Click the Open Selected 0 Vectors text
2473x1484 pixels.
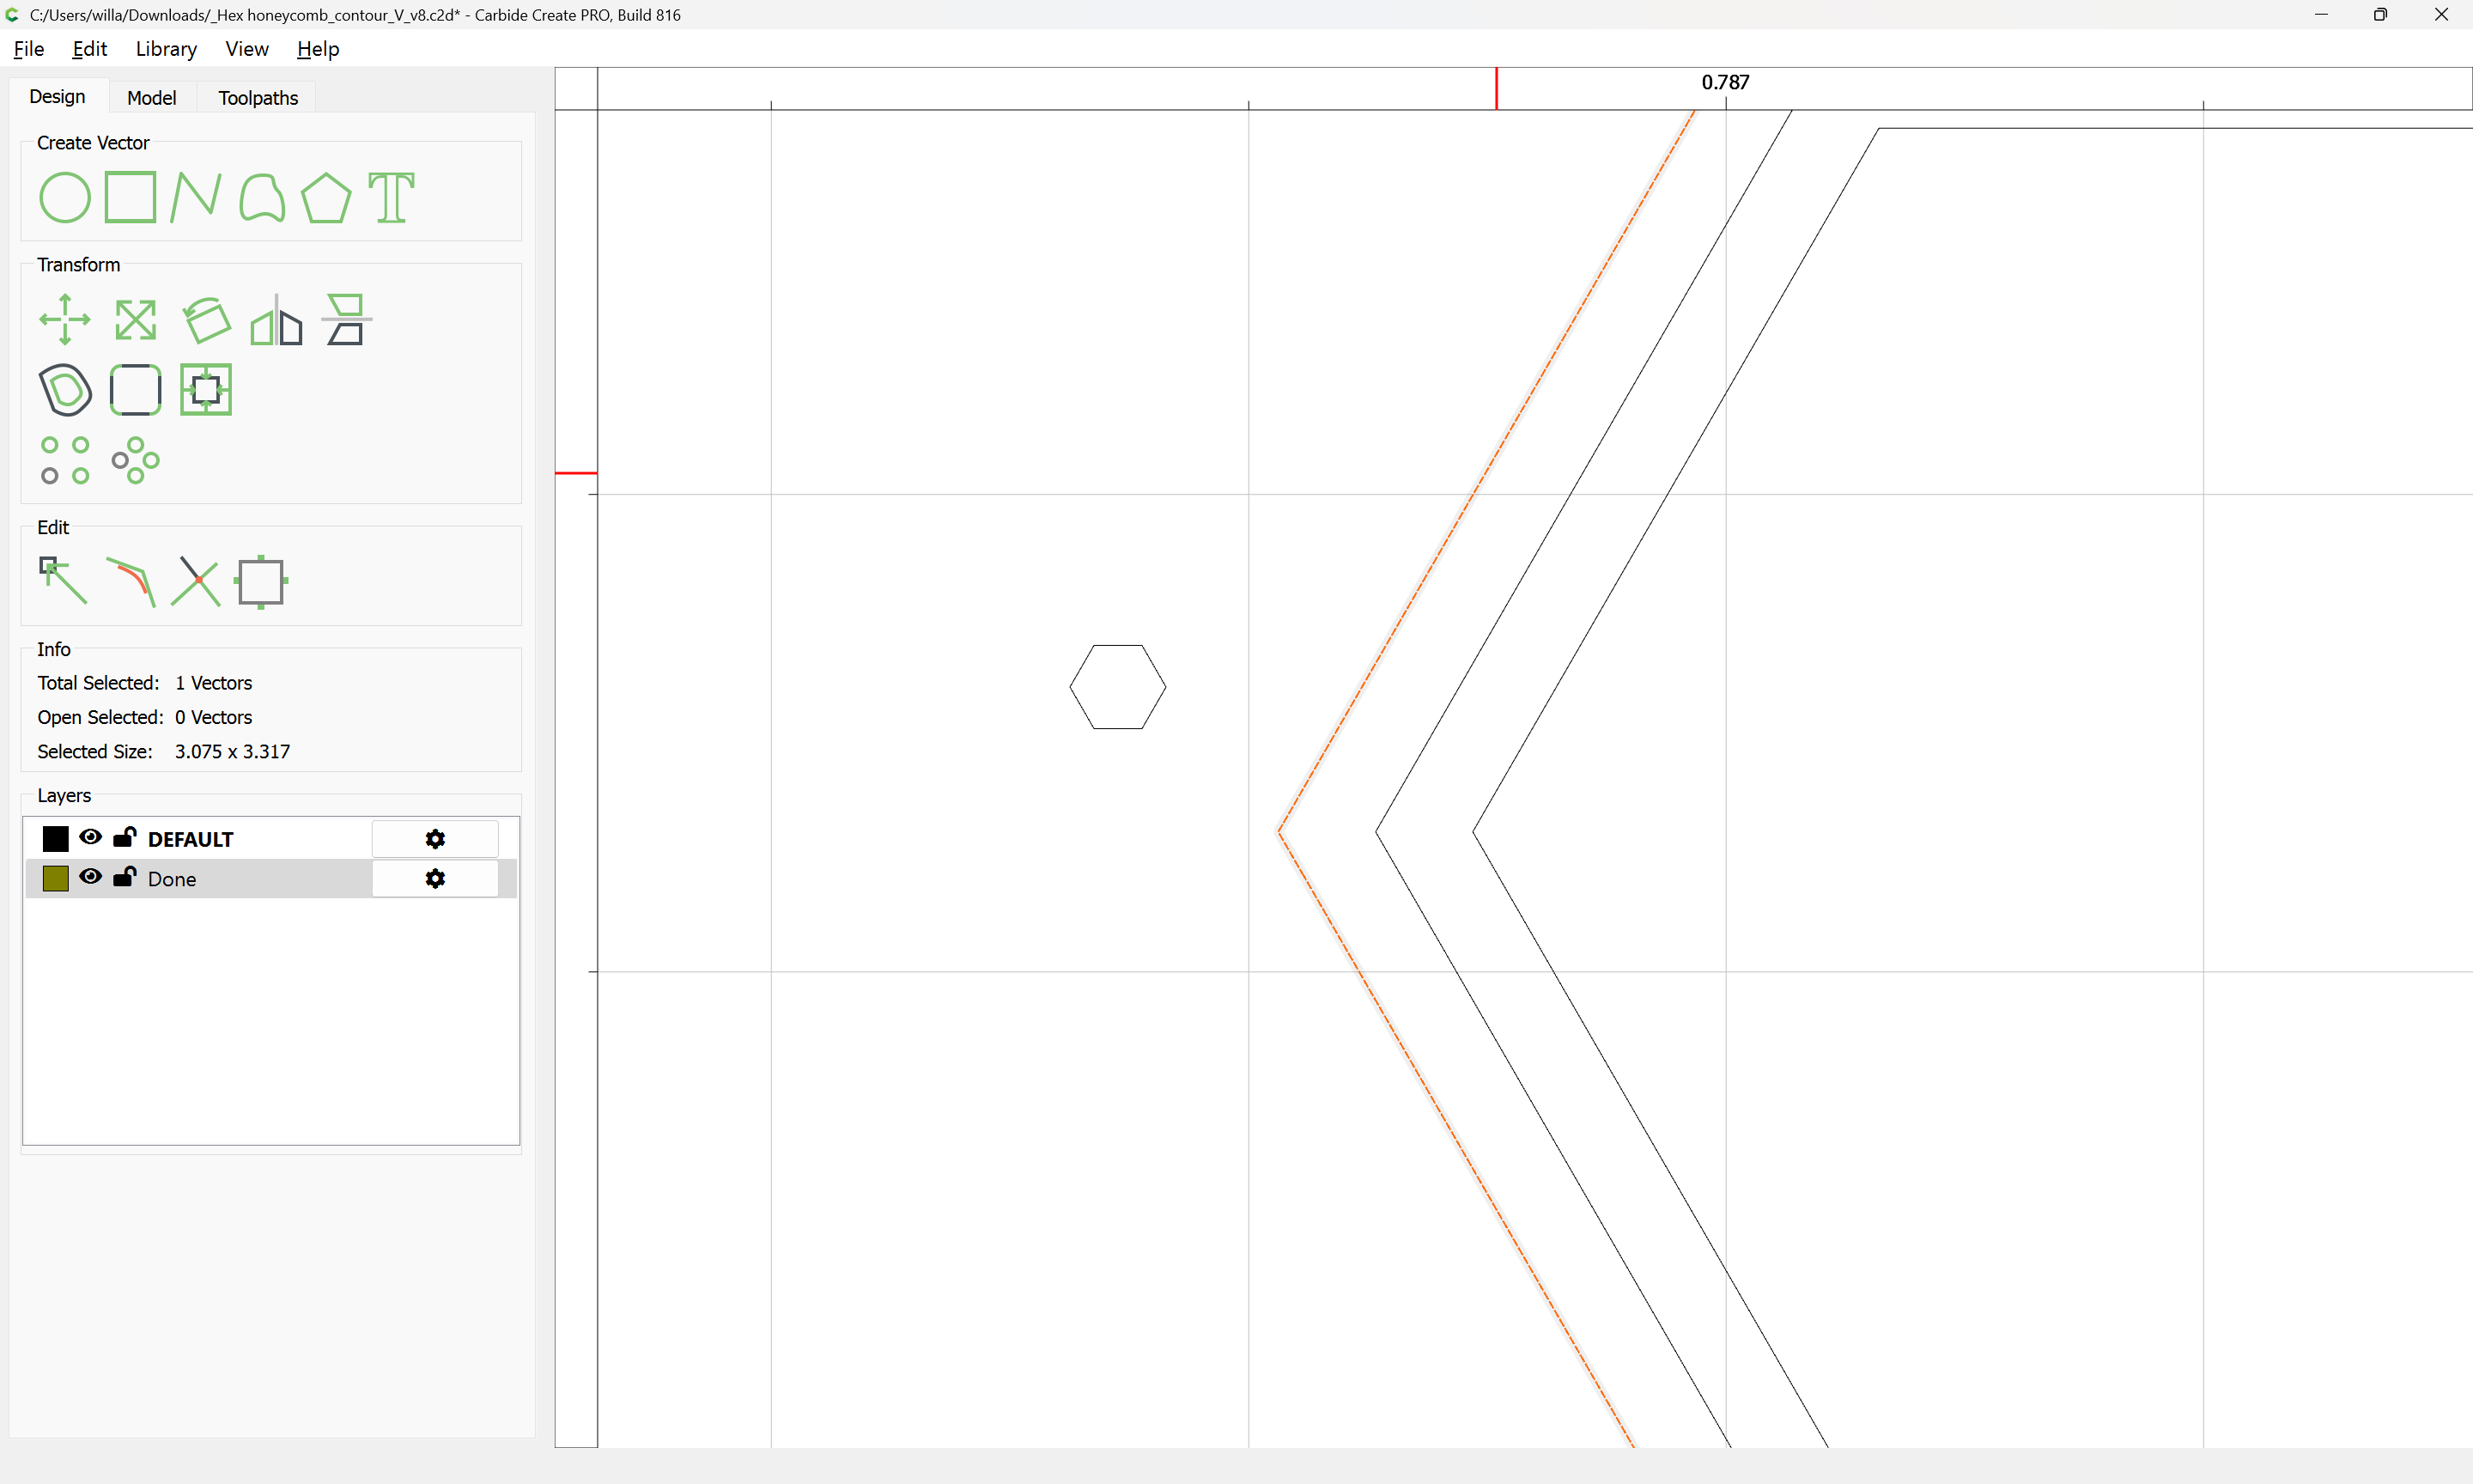tap(145, 717)
